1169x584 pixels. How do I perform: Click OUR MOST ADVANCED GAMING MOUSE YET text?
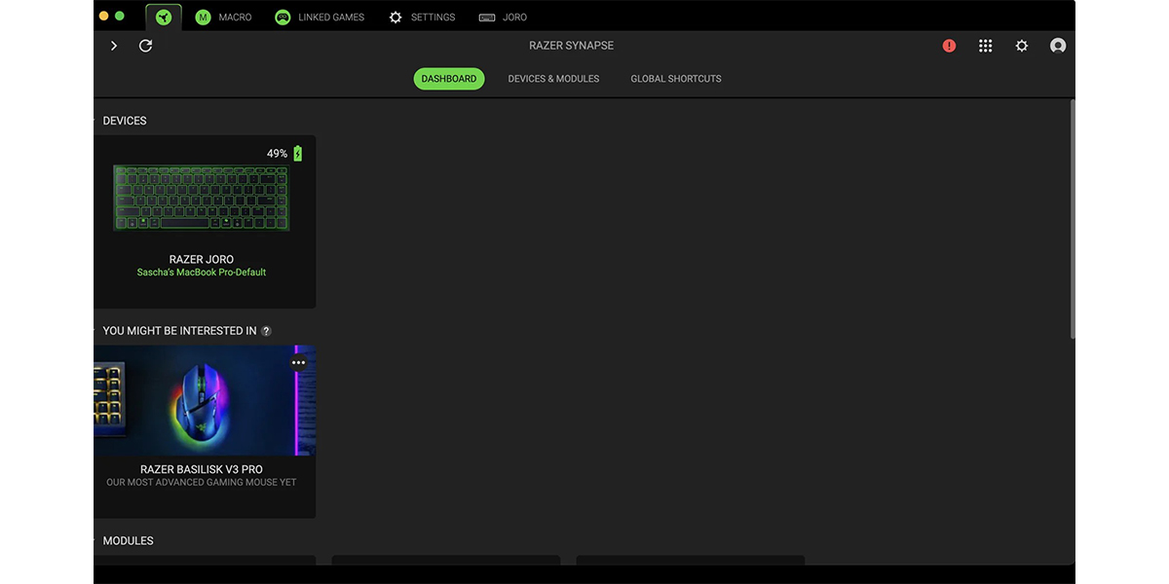pos(202,483)
